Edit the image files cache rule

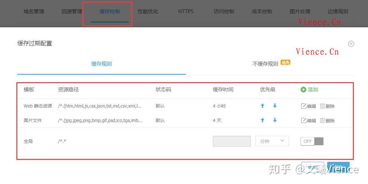point(308,120)
